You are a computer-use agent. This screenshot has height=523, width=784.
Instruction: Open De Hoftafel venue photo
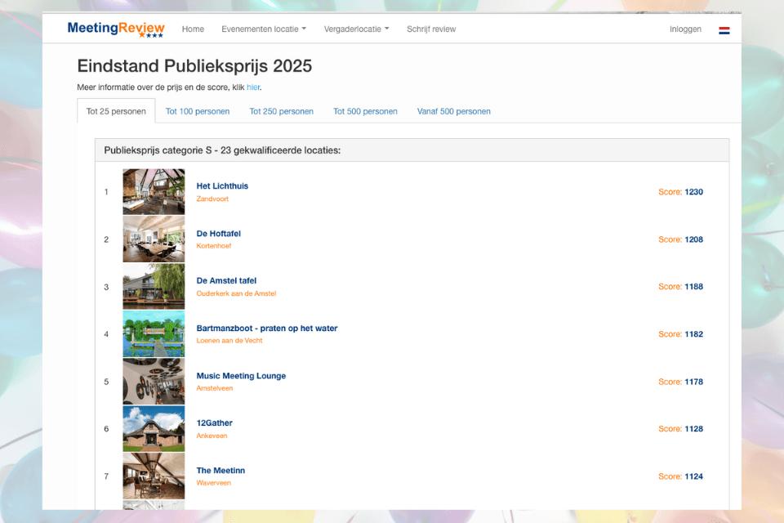click(154, 239)
